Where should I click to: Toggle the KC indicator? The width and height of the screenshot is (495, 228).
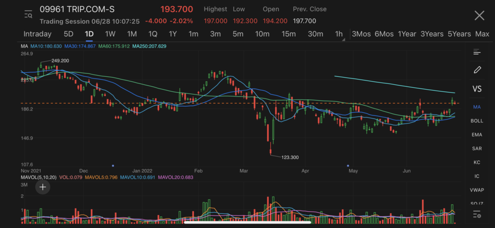pyautogui.click(x=477, y=162)
